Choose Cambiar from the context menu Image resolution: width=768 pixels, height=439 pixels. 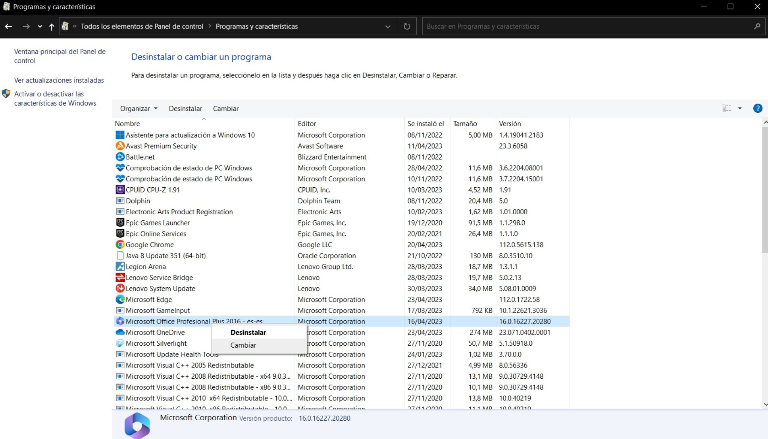tap(243, 345)
